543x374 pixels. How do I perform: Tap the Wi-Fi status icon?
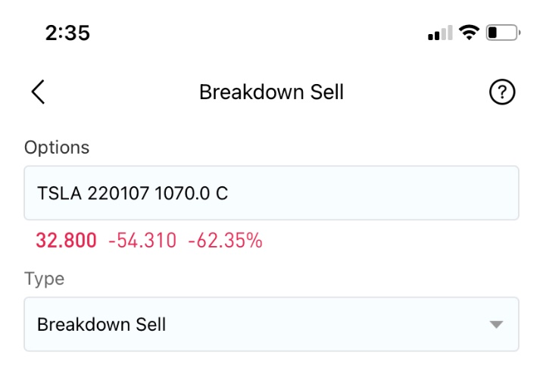point(469,33)
